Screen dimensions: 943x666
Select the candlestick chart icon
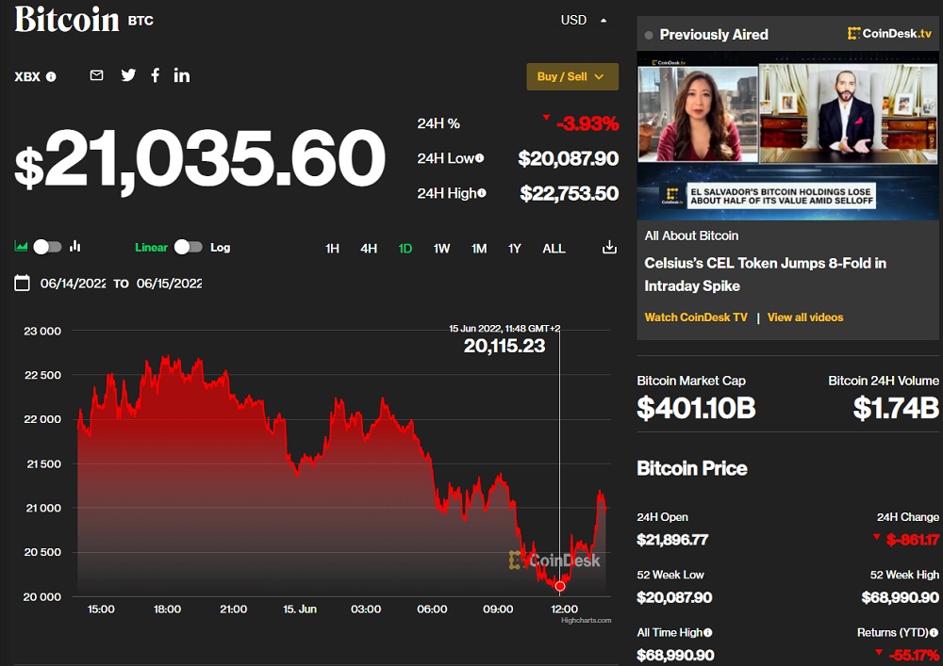click(x=75, y=246)
